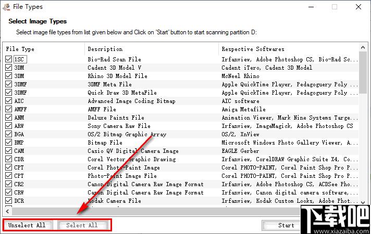This screenshot has width=371, height=234.
Task: Start scanning with the Start button
Action: click(281, 226)
